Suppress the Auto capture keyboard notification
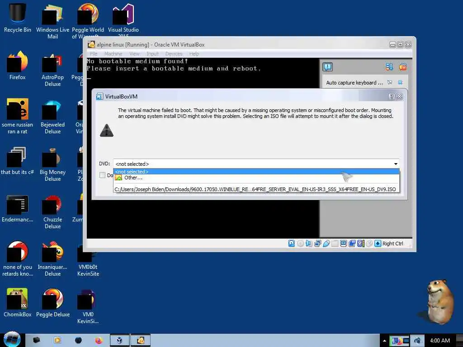Image resolution: width=463 pixels, height=347 pixels. coord(390,82)
